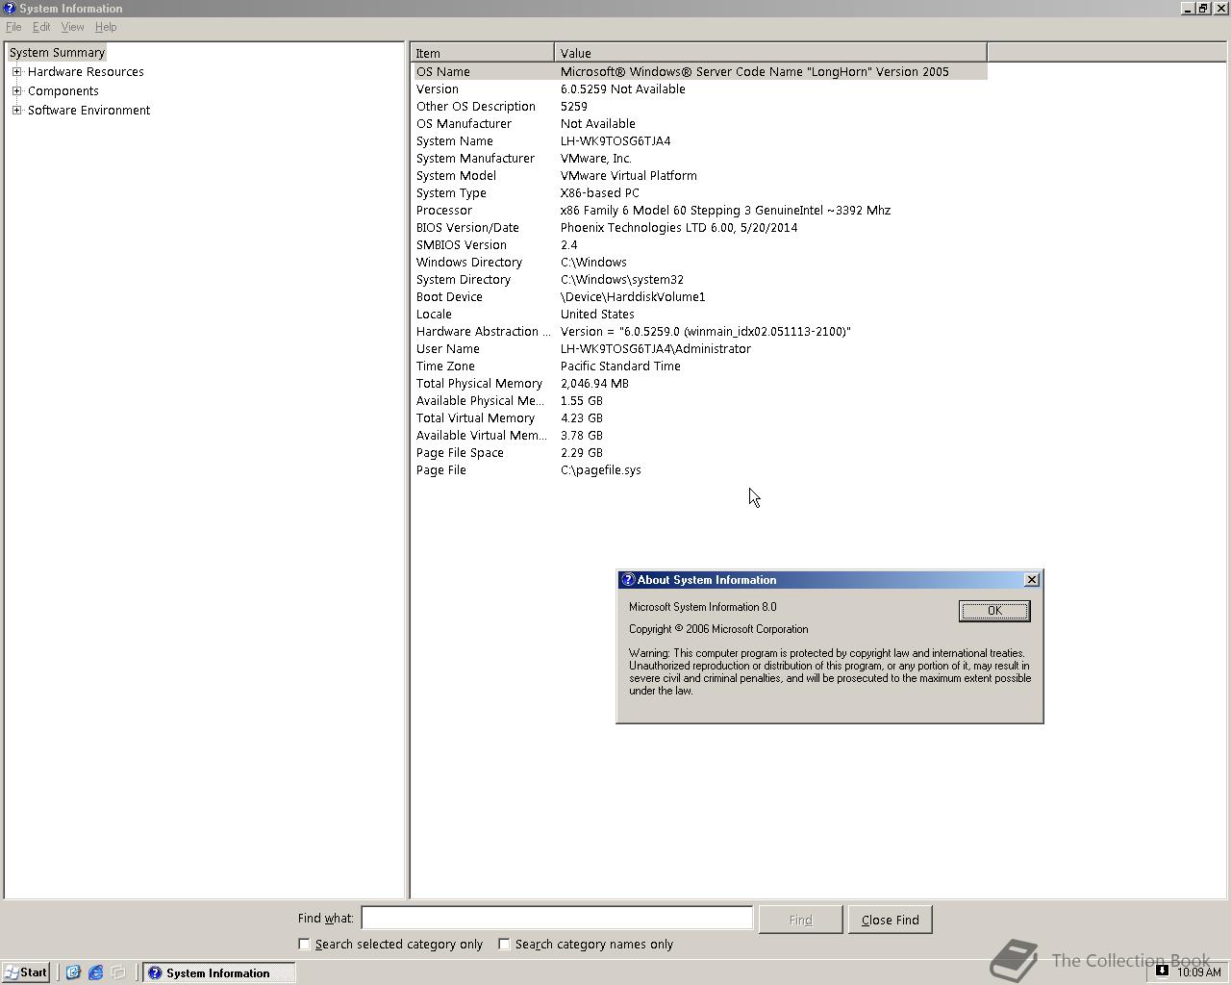
Task: Select the System Manufacturer row
Action: pos(700,158)
